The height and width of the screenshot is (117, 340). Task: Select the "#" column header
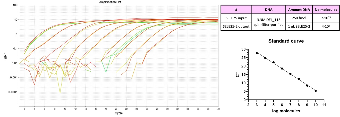[x=236, y=10]
